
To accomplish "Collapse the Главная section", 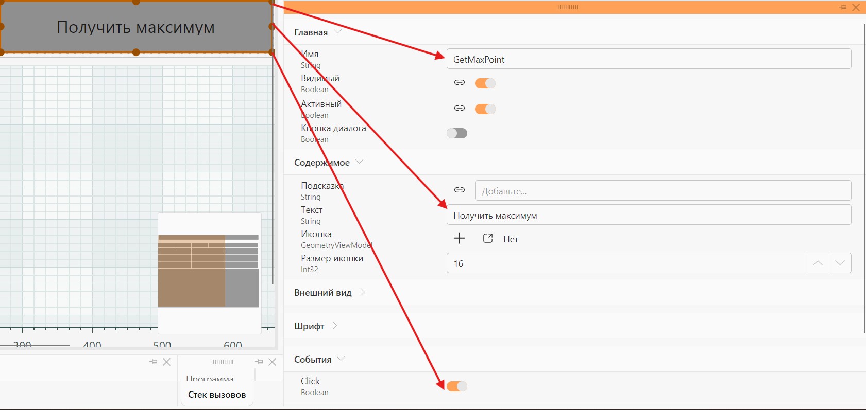I will pyautogui.click(x=338, y=32).
